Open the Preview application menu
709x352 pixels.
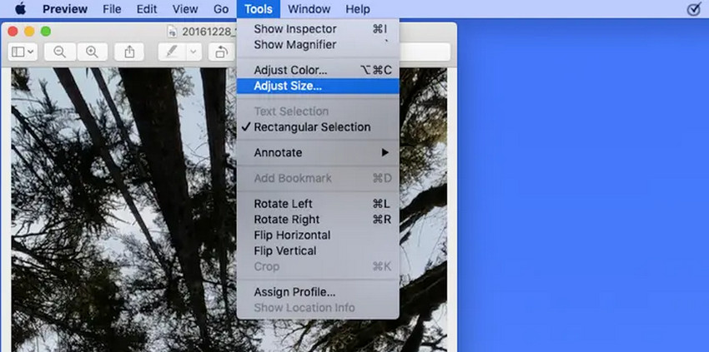pos(65,9)
